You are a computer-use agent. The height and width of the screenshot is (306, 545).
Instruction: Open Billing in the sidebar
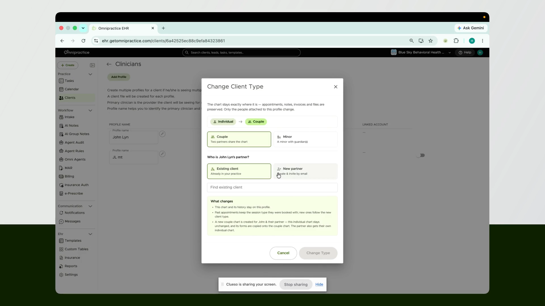tap(69, 176)
